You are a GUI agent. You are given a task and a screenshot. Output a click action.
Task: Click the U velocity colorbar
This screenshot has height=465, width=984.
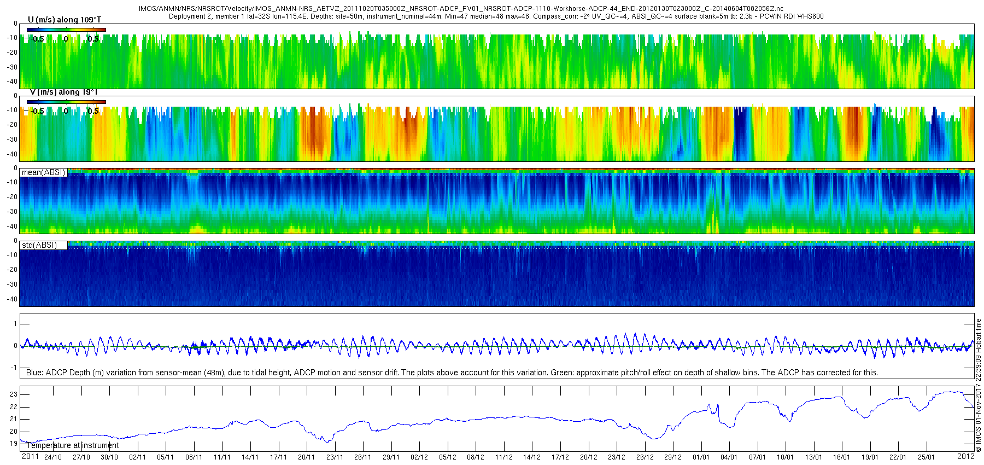(x=66, y=30)
